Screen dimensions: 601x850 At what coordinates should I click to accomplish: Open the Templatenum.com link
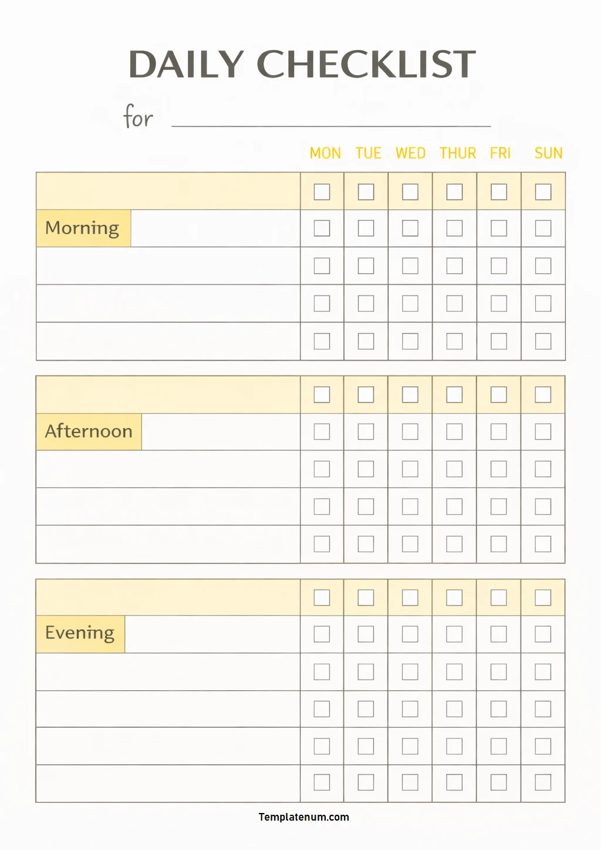click(303, 817)
